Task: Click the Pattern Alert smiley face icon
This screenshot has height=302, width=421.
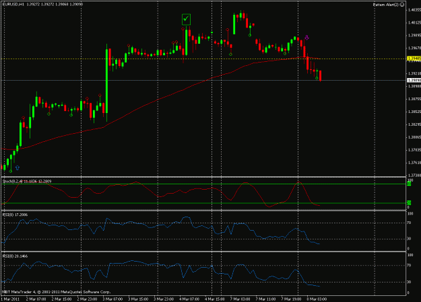Action: (x=402, y=5)
